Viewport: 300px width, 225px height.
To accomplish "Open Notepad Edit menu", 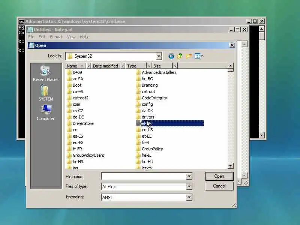I will tap(42, 37).
